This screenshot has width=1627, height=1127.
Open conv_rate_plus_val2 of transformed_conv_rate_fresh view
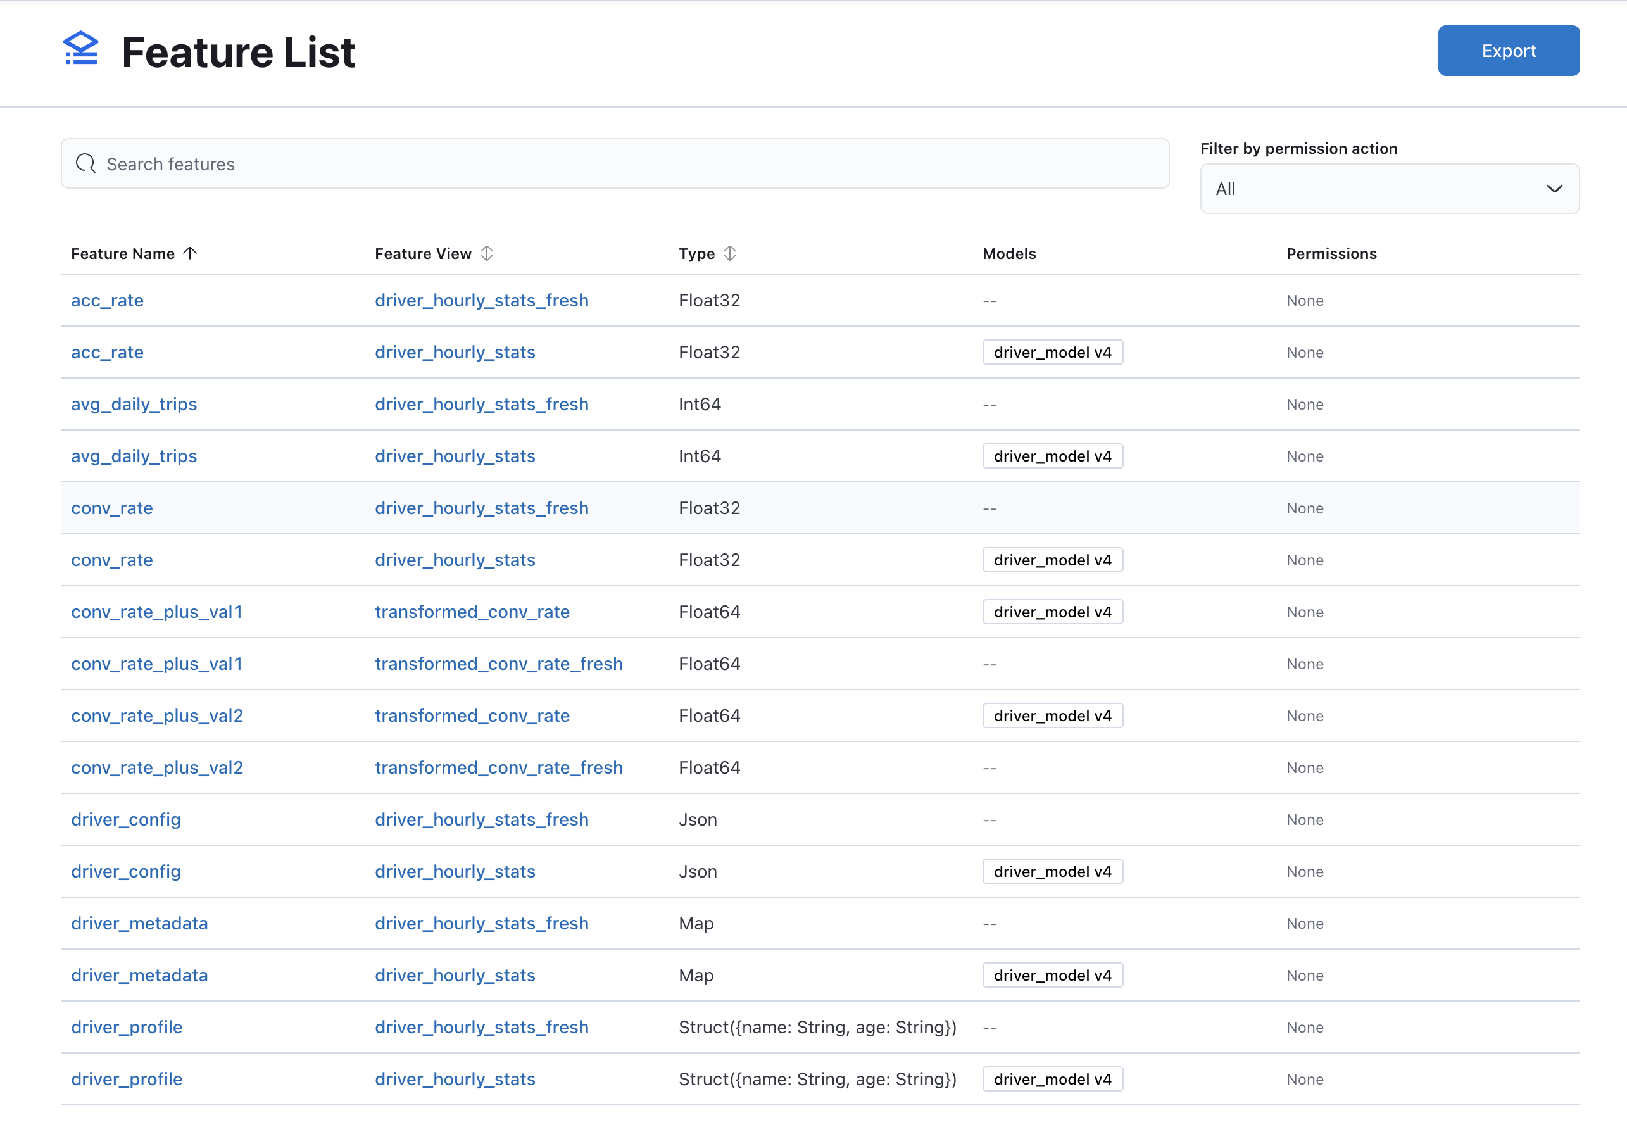(x=158, y=767)
